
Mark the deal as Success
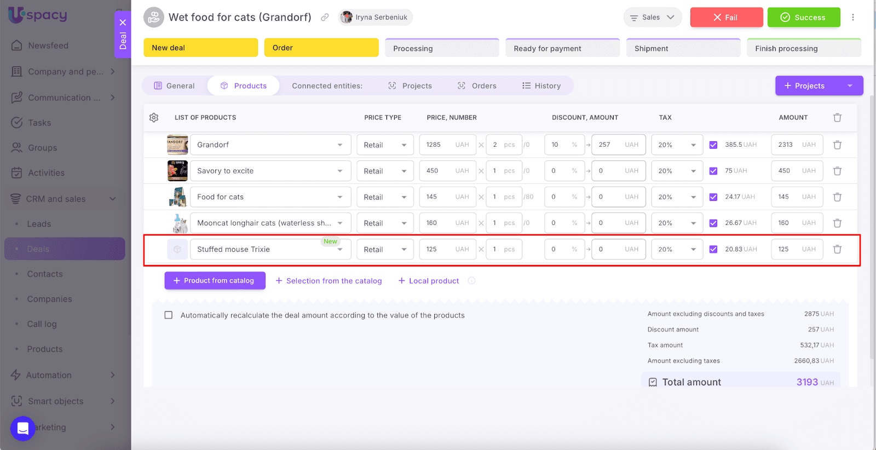pyautogui.click(x=803, y=18)
